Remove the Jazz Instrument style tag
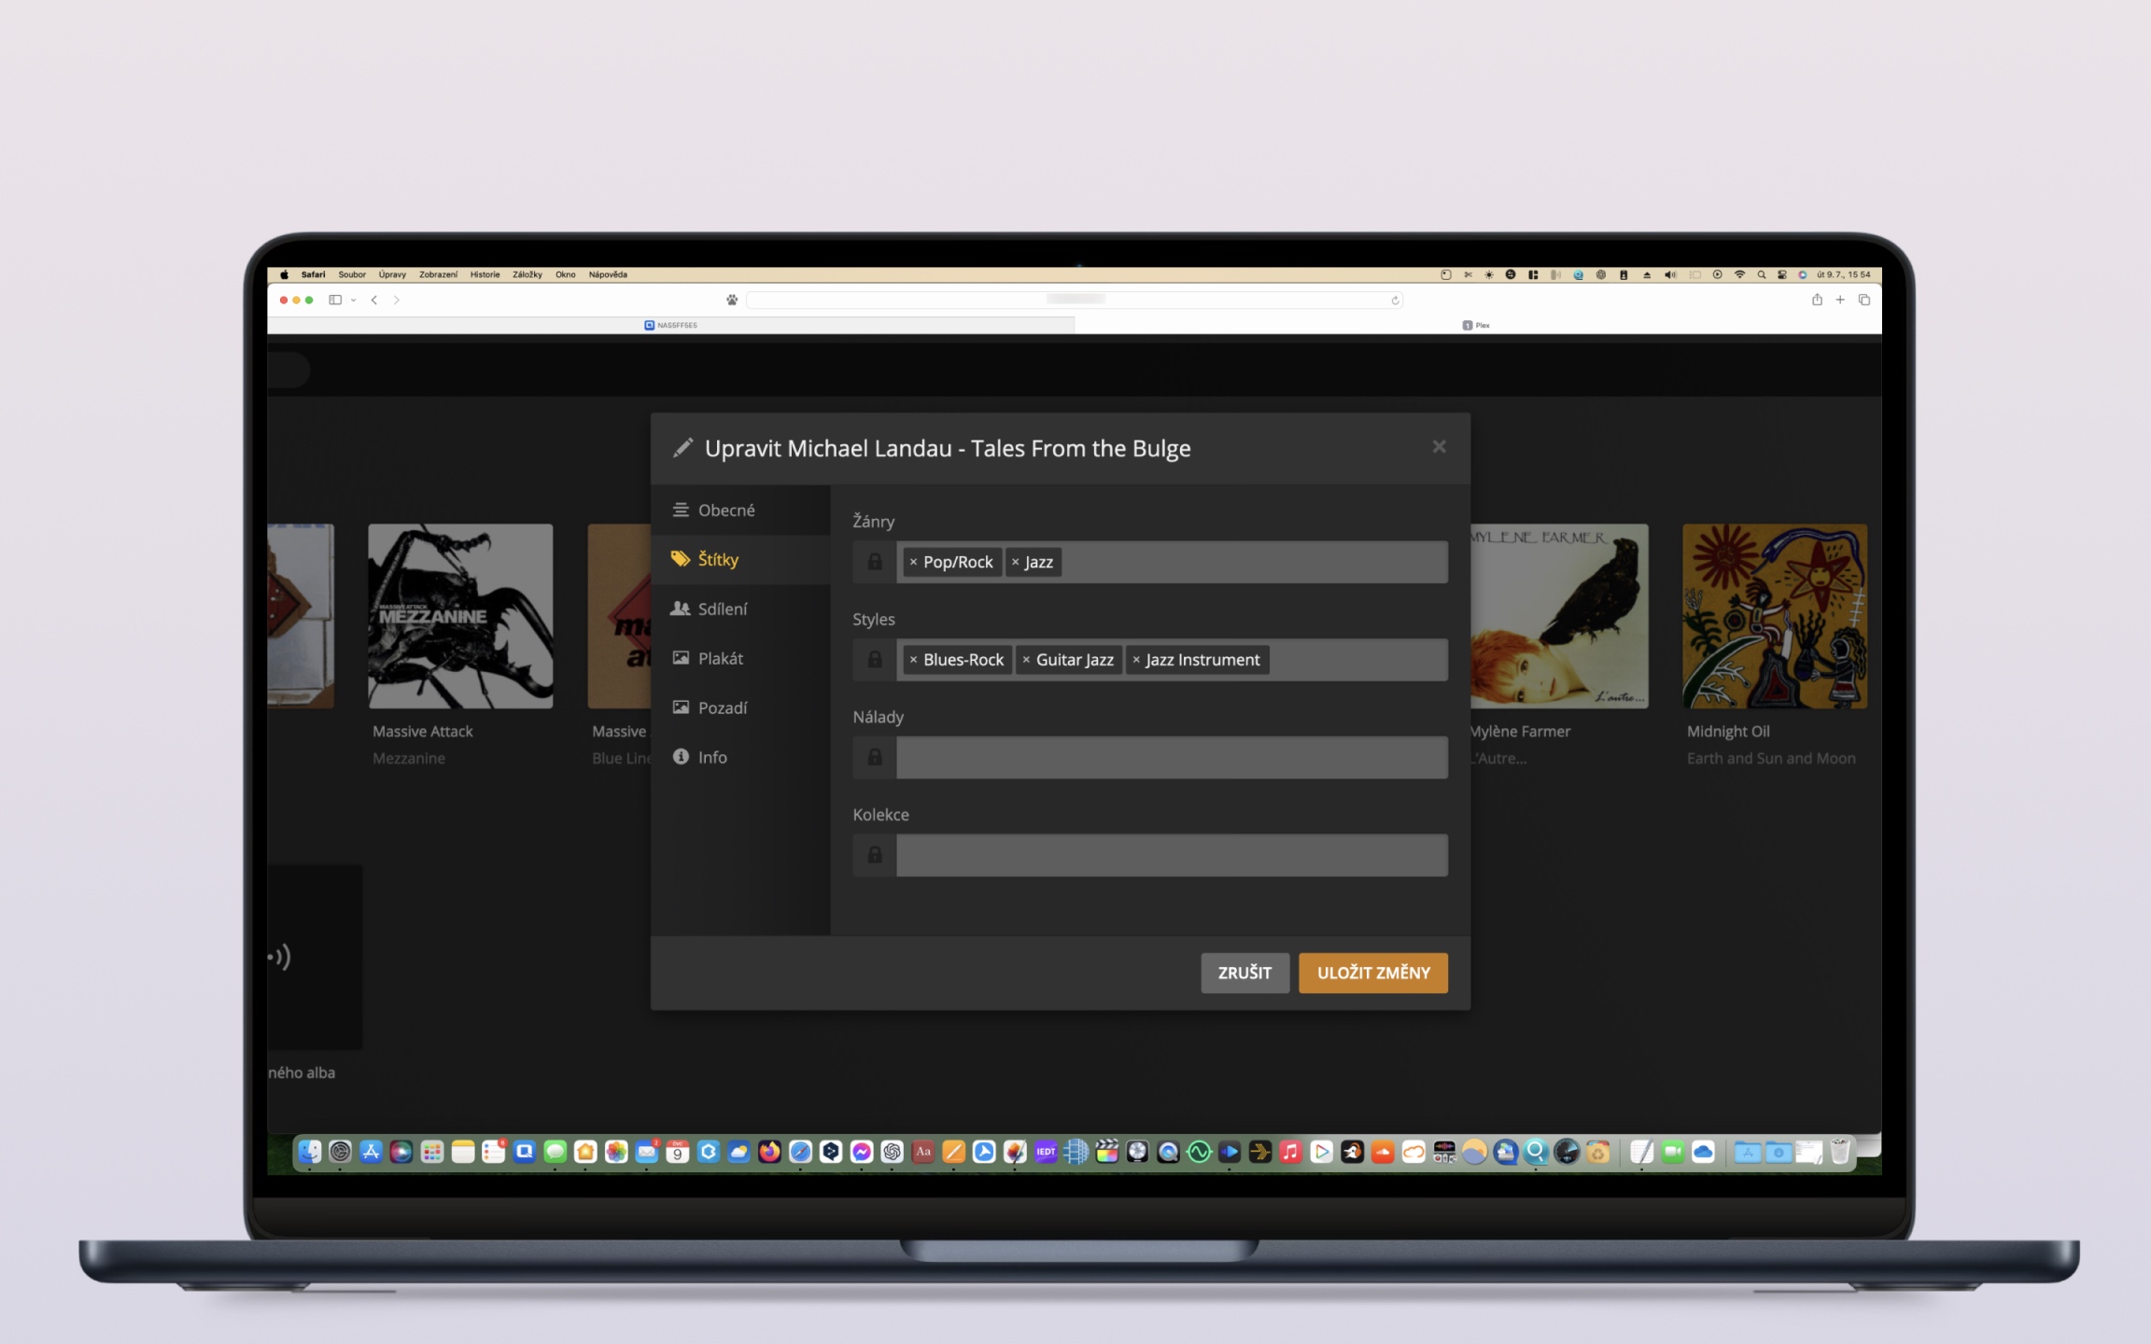Screen dimensions: 2151x1344 (x=1135, y=660)
